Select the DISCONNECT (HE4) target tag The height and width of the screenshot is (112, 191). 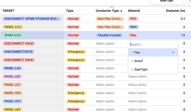point(19,60)
